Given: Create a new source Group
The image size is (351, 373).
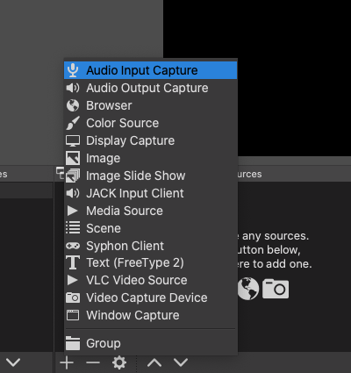Looking at the screenshot, I should [x=151, y=343].
